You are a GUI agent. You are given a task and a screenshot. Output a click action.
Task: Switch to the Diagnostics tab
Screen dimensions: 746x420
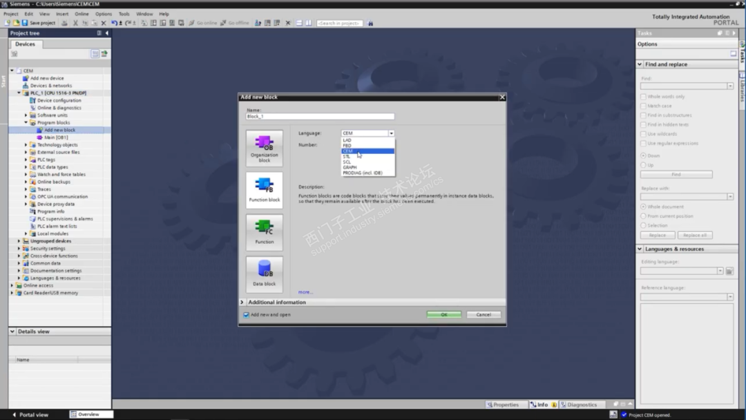click(579, 405)
